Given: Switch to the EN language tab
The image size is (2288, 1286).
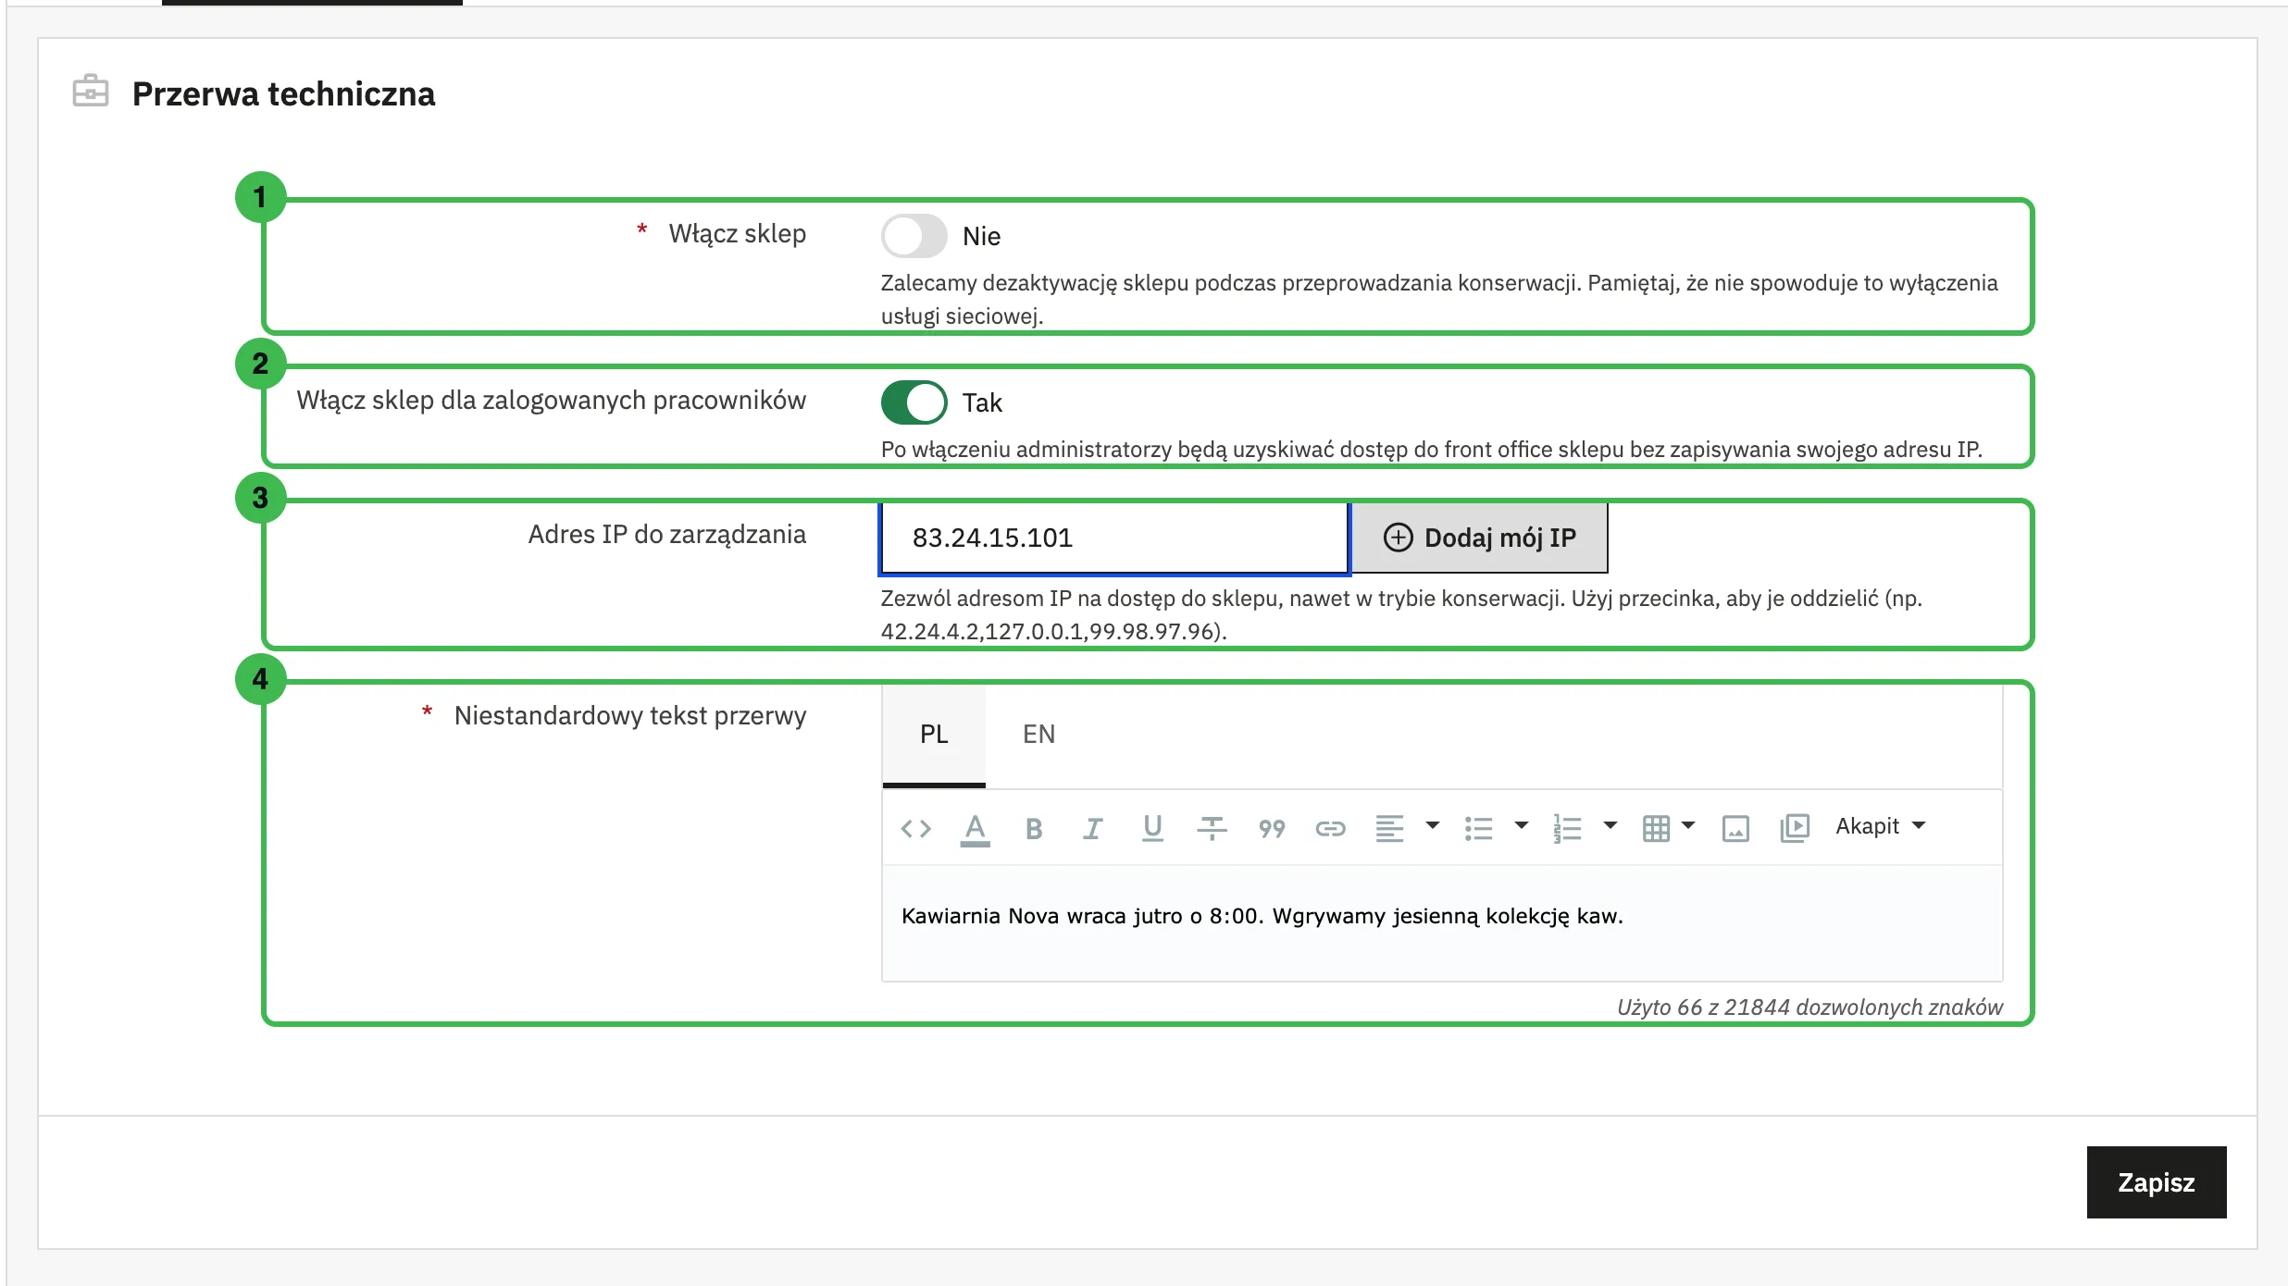Looking at the screenshot, I should [1038, 735].
